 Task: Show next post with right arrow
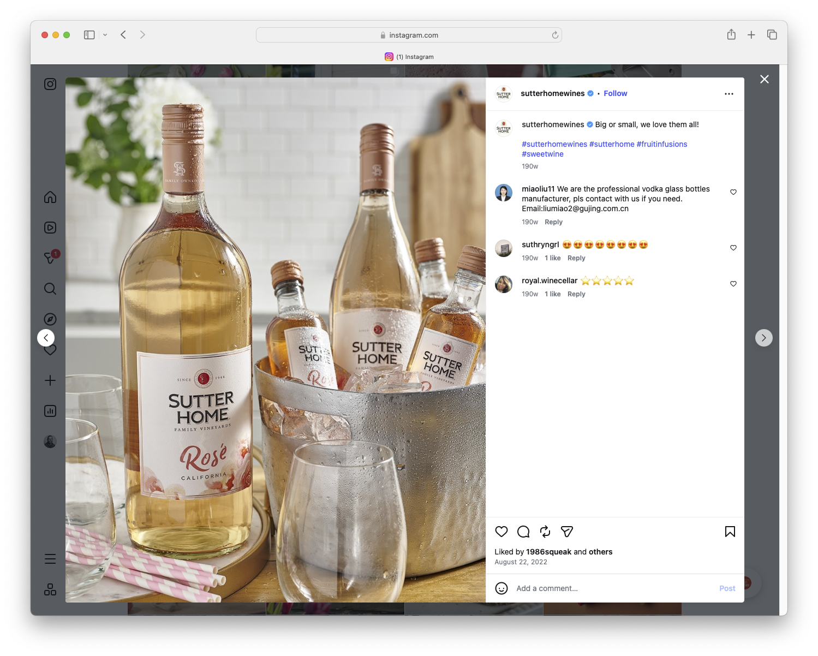764,338
